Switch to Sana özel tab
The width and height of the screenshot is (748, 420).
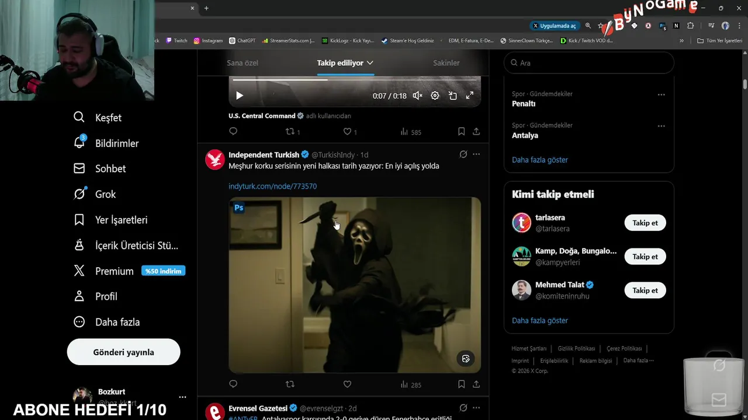click(x=243, y=63)
